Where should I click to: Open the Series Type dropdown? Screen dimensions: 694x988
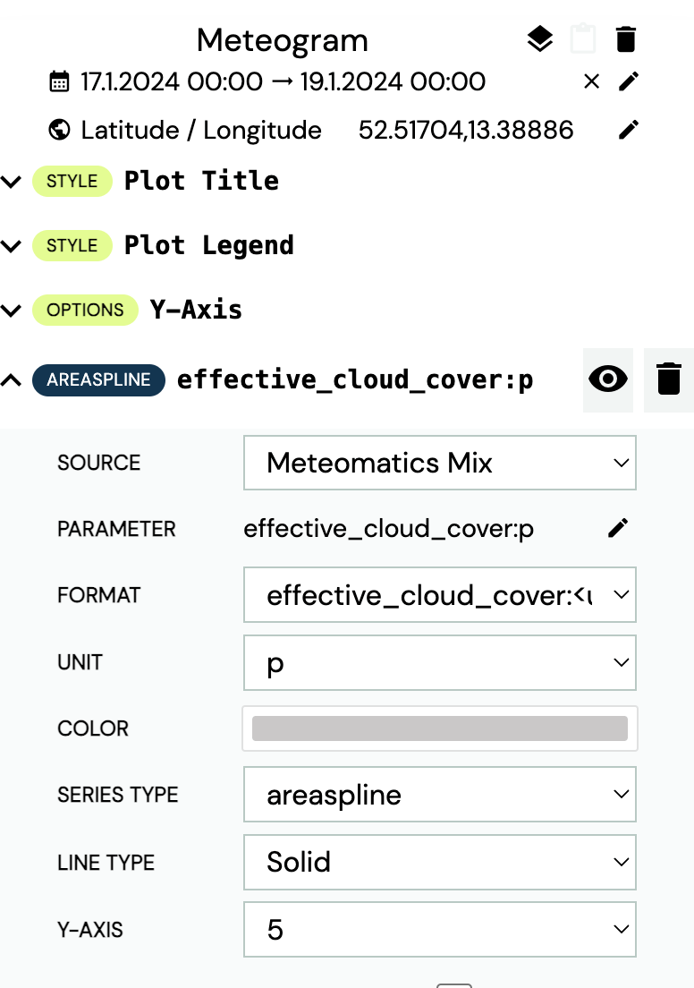[x=439, y=795]
